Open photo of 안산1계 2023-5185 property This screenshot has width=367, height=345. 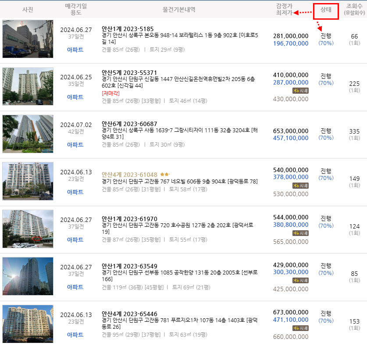28,39
